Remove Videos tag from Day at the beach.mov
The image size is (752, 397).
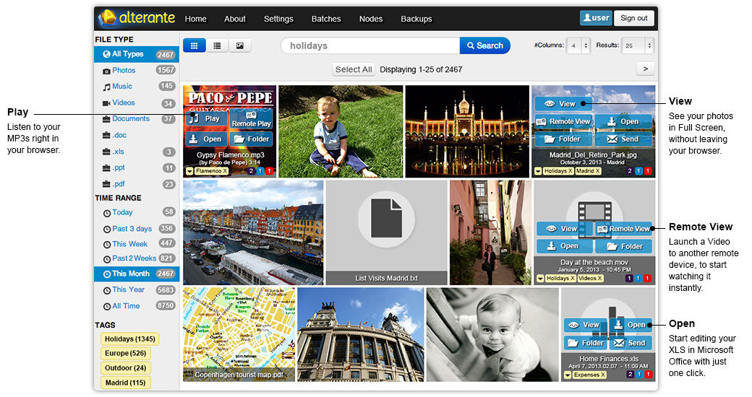[600, 278]
